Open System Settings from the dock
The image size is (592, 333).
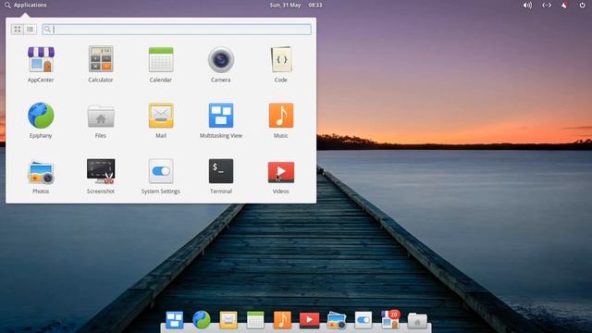pyautogui.click(x=364, y=320)
